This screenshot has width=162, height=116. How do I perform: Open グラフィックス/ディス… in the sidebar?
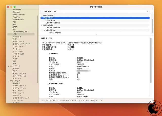coord(22,44)
